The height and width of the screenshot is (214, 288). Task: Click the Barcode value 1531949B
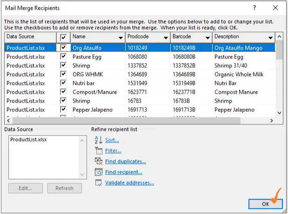184,83
